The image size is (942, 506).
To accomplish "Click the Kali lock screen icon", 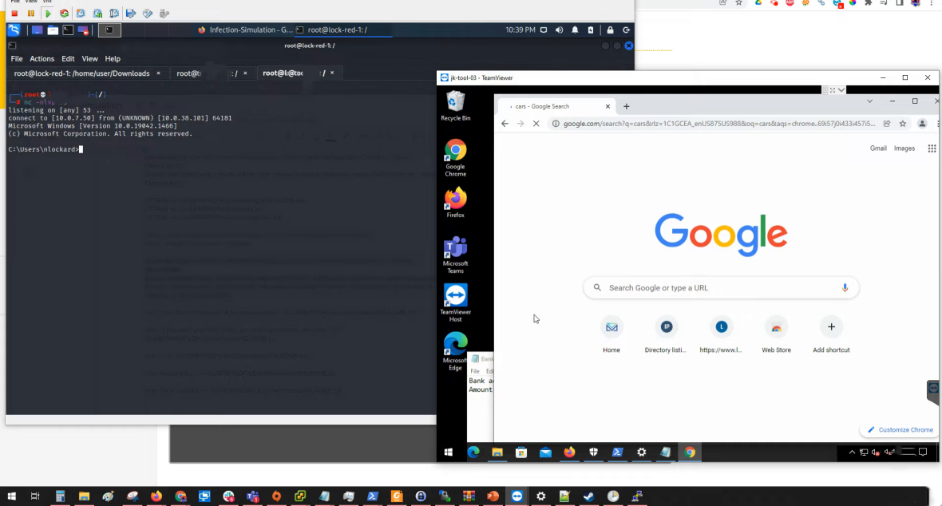I will click(x=610, y=30).
